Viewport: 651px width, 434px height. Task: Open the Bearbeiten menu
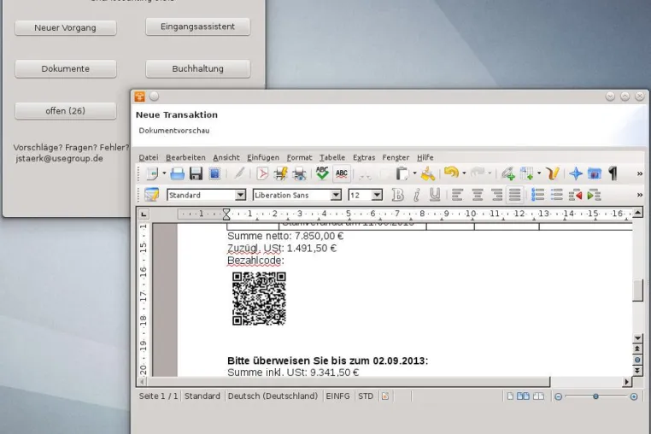tap(185, 157)
